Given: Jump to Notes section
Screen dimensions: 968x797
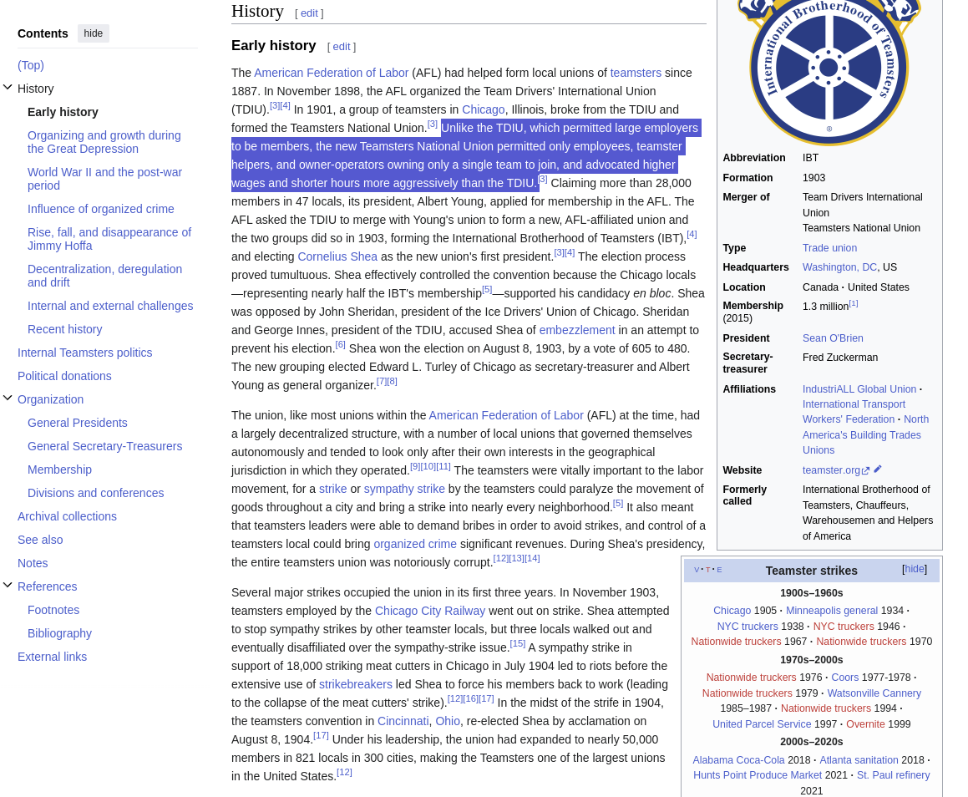Looking at the screenshot, I should tap(33, 564).
